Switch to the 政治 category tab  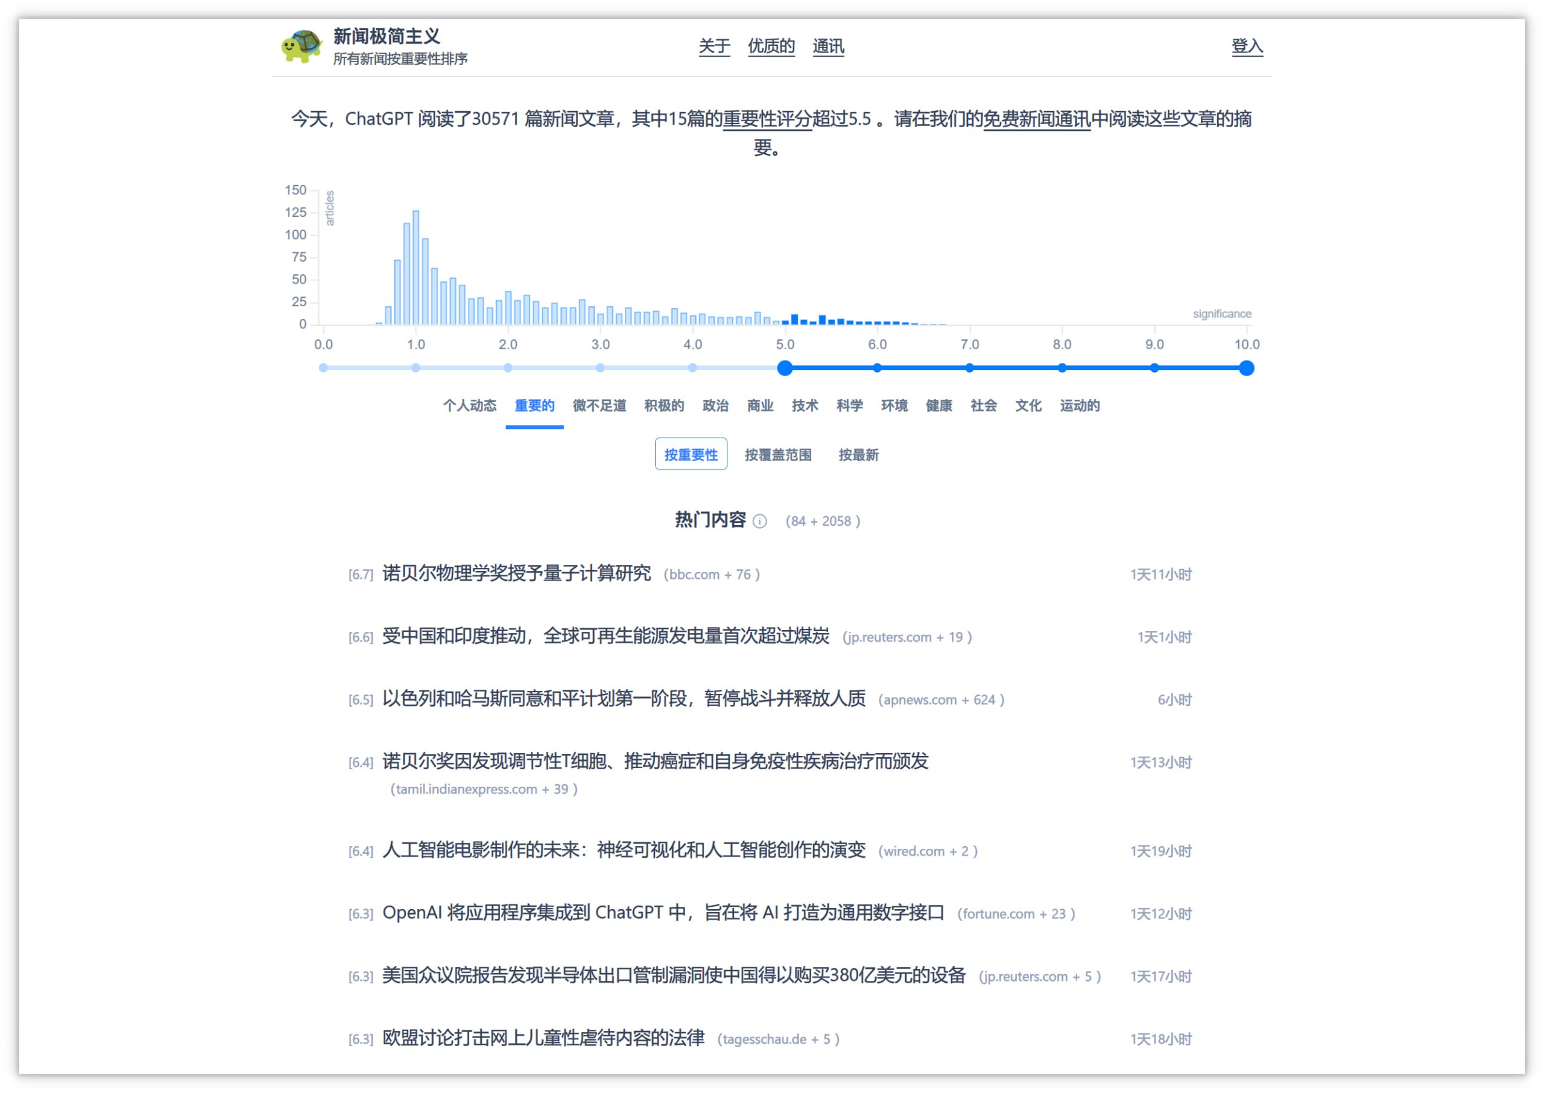point(715,406)
